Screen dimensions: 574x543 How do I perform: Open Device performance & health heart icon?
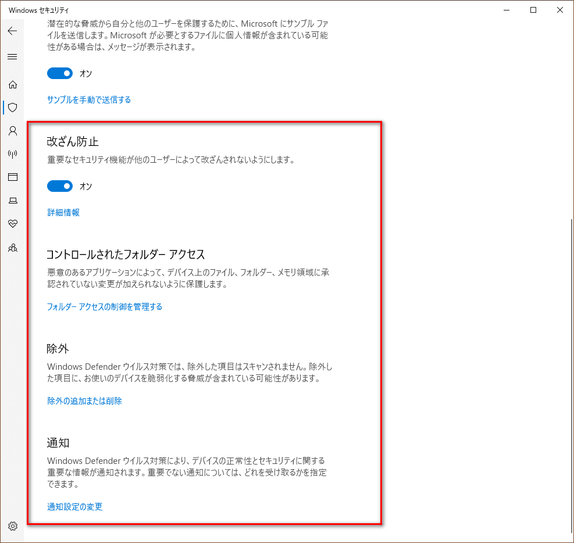12,224
